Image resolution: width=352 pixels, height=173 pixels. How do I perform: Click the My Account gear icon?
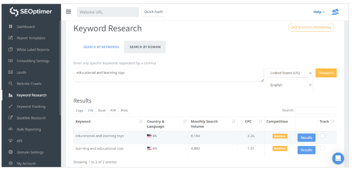click(x=11, y=163)
